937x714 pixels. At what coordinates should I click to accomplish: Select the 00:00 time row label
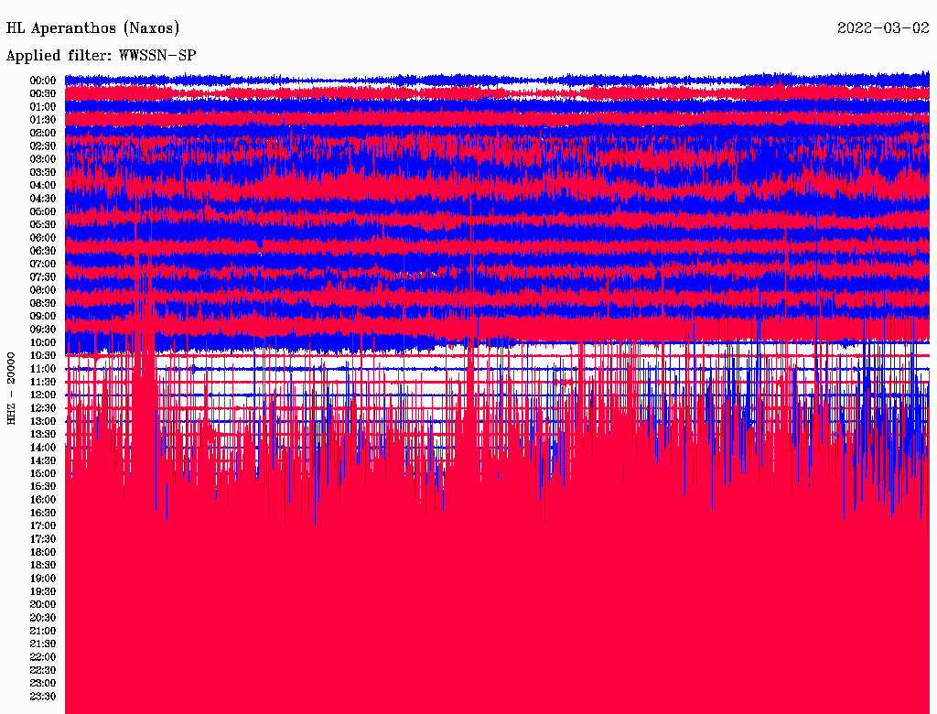[x=43, y=81]
